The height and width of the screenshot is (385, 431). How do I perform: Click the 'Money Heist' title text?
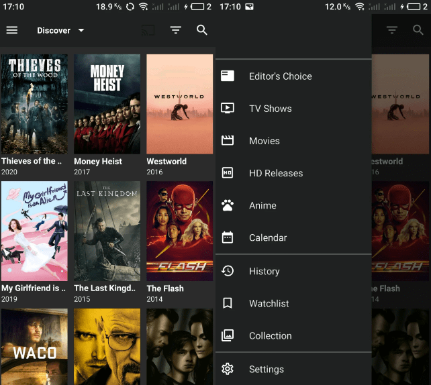[x=98, y=162]
